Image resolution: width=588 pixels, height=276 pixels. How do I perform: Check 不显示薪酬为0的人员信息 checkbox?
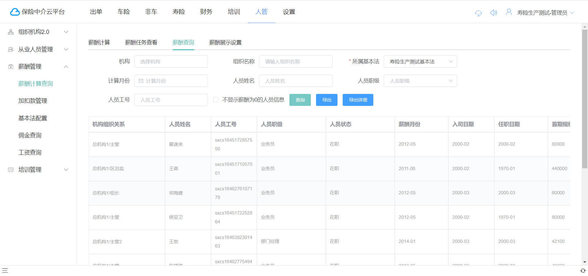tap(216, 100)
